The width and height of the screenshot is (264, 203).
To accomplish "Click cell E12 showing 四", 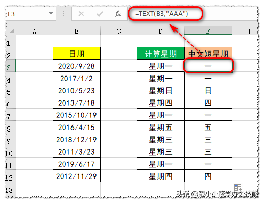I will click(x=208, y=176).
